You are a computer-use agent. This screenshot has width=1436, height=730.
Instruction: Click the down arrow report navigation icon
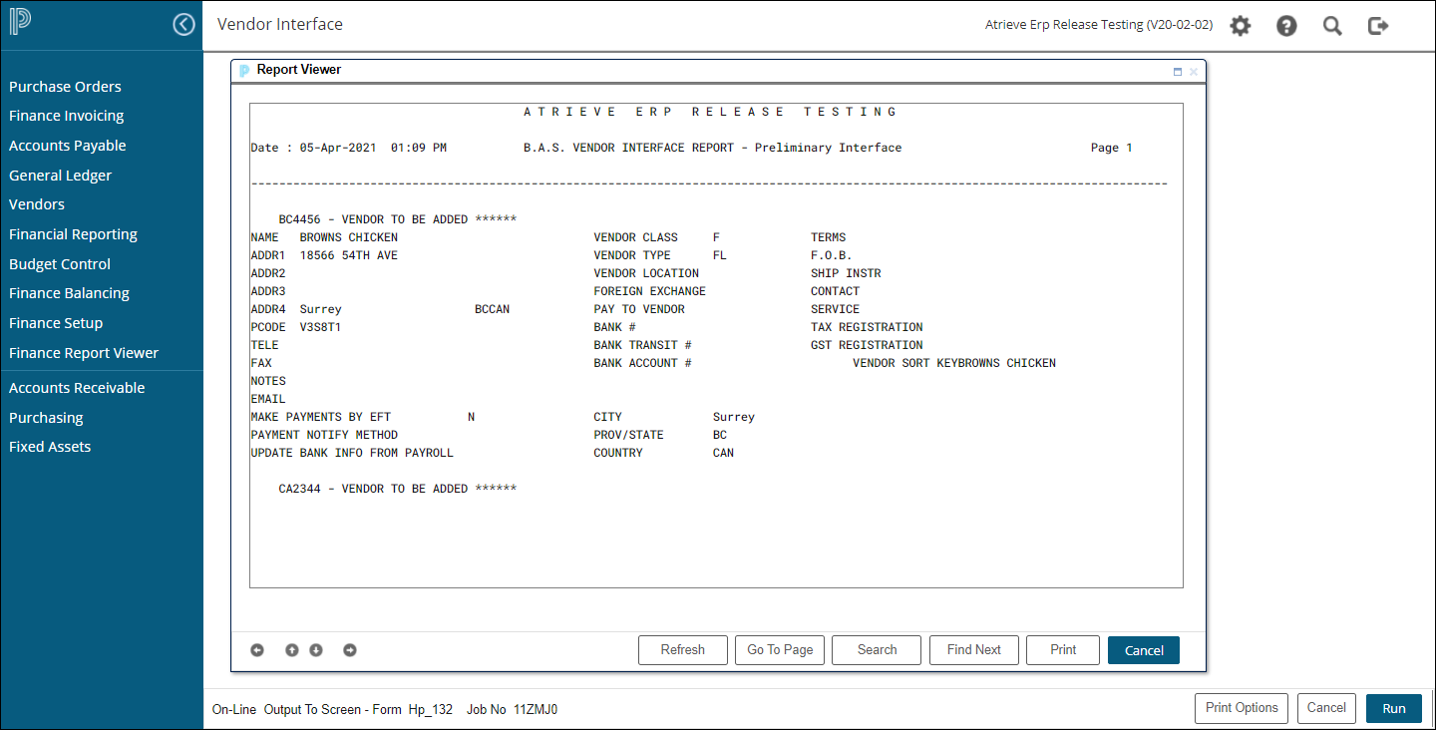click(316, 650)
